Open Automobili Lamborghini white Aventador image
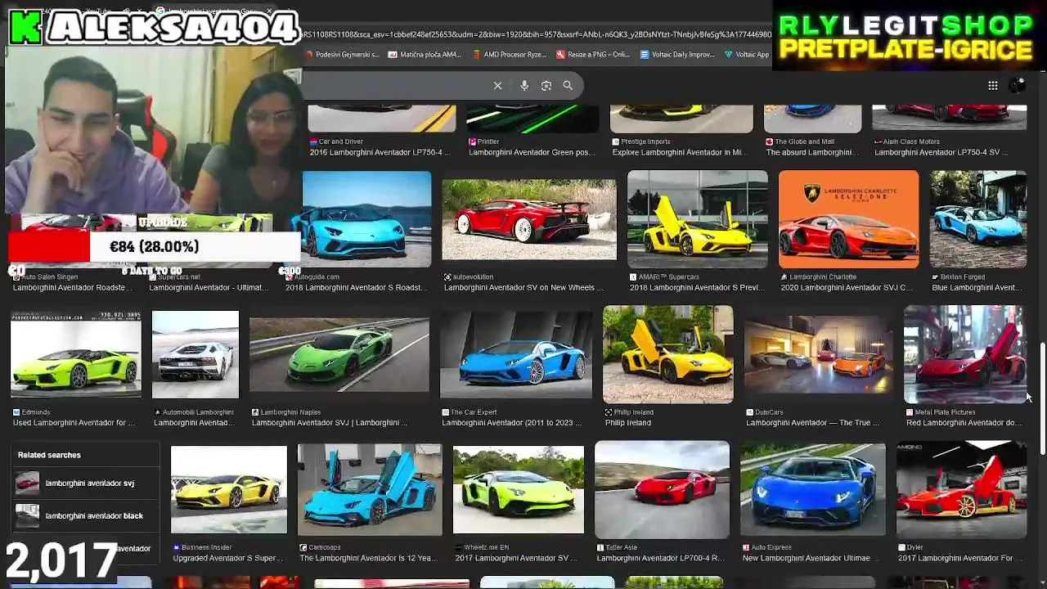The width and height of the screenshot is (1047, 589). pos(195,354)
